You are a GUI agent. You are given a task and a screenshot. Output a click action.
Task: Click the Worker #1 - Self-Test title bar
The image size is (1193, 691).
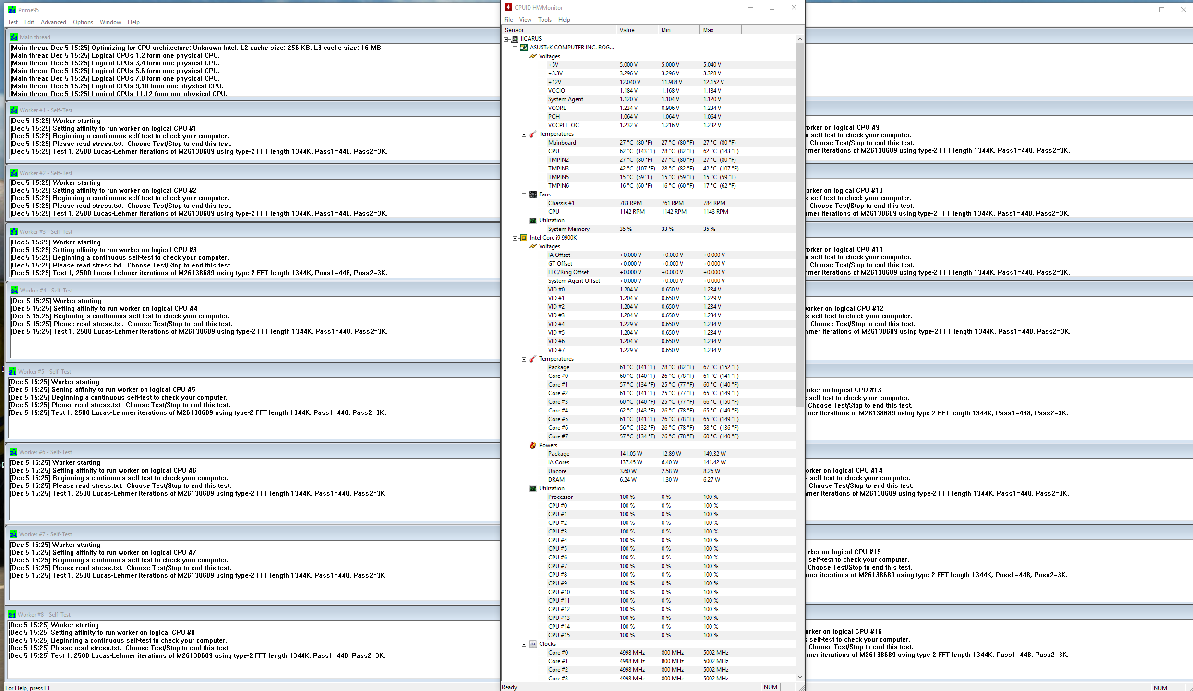click(x=253, y=110)
